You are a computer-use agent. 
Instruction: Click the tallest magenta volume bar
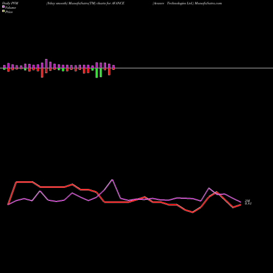pos(46,63)
